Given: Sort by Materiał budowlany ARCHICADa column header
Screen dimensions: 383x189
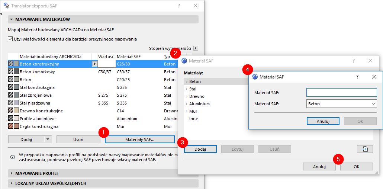Looking at the screenshot, I should [x=55, y=57].
